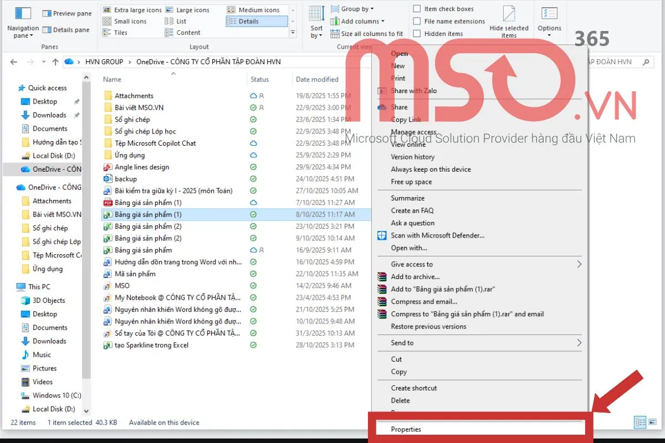Click the Name column header
Viewport: 665px width, 443px height.
112,79
